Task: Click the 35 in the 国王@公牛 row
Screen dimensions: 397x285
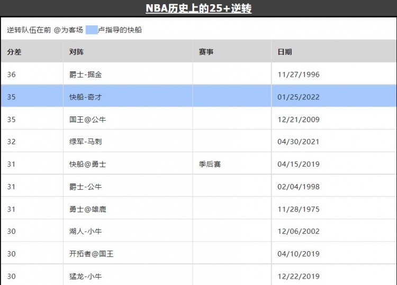Action: [x=12, y=119]
